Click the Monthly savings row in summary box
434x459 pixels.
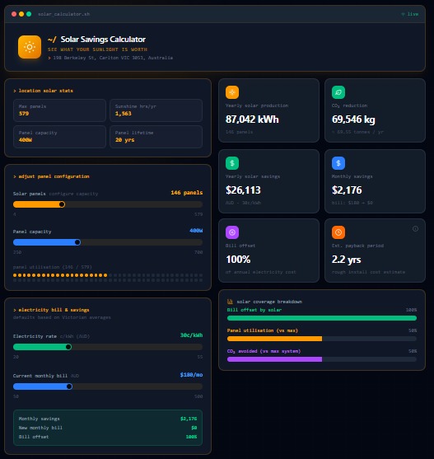108,419
